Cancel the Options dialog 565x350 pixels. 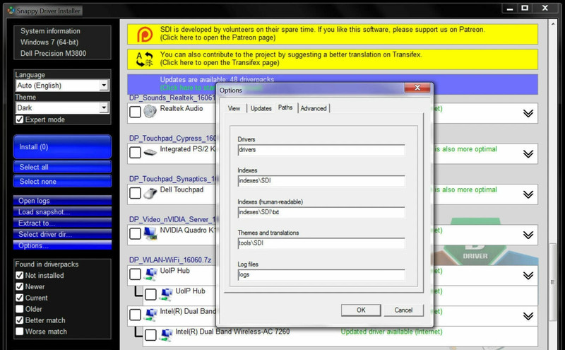coord(403,310)
